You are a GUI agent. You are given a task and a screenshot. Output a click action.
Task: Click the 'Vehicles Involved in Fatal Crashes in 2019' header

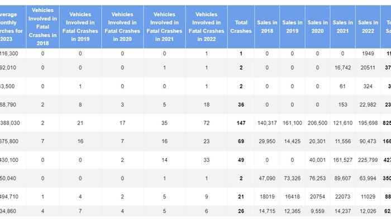click(x=80, y=27)
